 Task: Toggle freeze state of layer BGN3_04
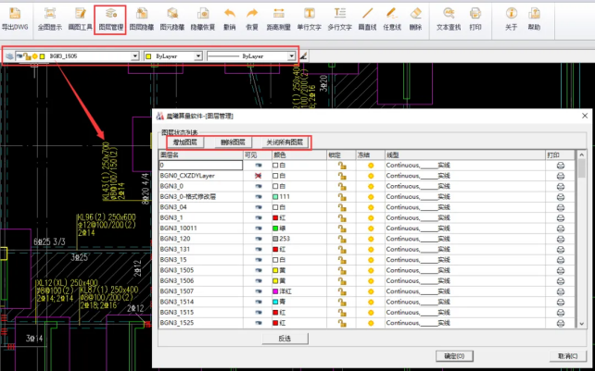click(372, 206)
